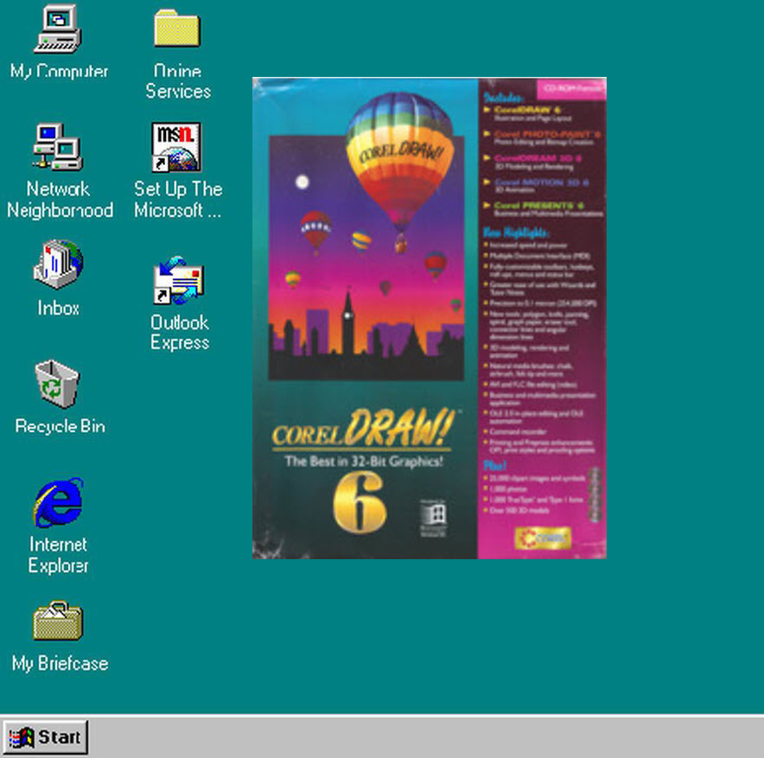Image resolution: width=764 pixels, height=758 pixels.
Task: Click the "Recycle Bin" label text
Action: pyautogui.click(x=60, y=426)
